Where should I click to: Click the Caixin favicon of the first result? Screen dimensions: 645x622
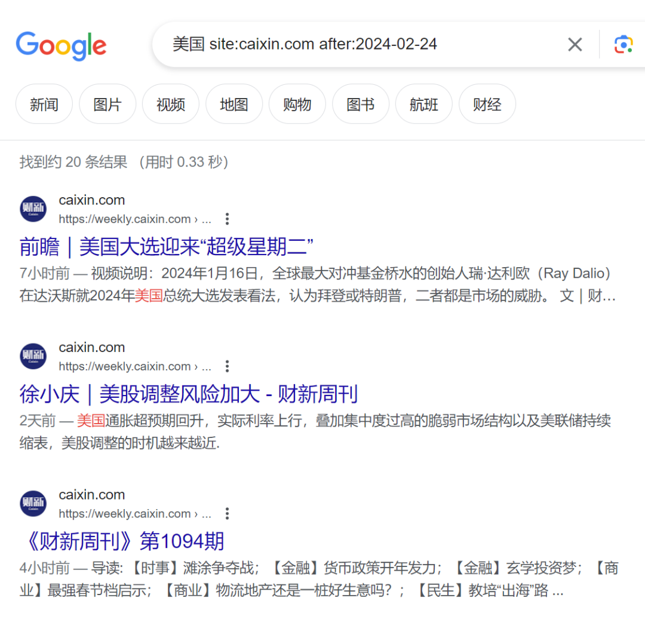click(x=33, y=209)
